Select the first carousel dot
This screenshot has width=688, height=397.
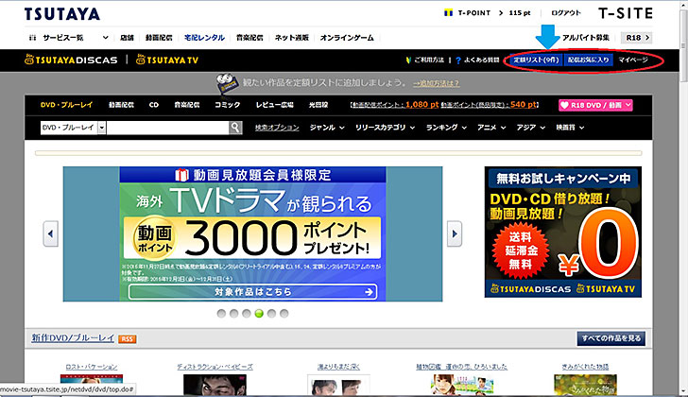click(221, 313)
